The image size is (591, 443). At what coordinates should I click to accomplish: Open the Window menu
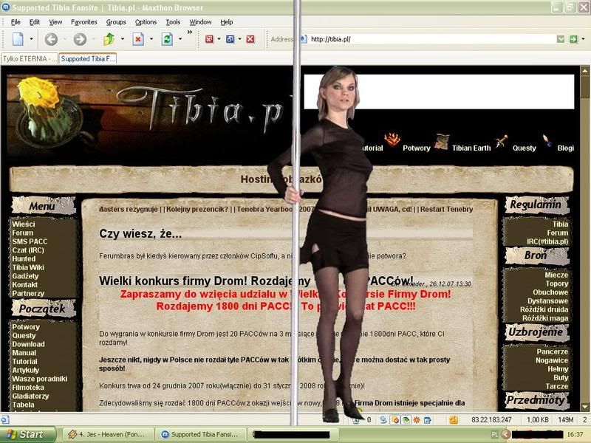click(x=200, y=22)
